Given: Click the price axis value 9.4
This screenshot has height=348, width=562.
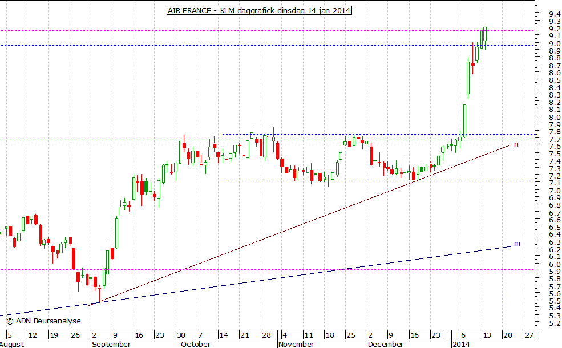Looking at the screenshot, I should pyautogui.click(x=554, y=14).
